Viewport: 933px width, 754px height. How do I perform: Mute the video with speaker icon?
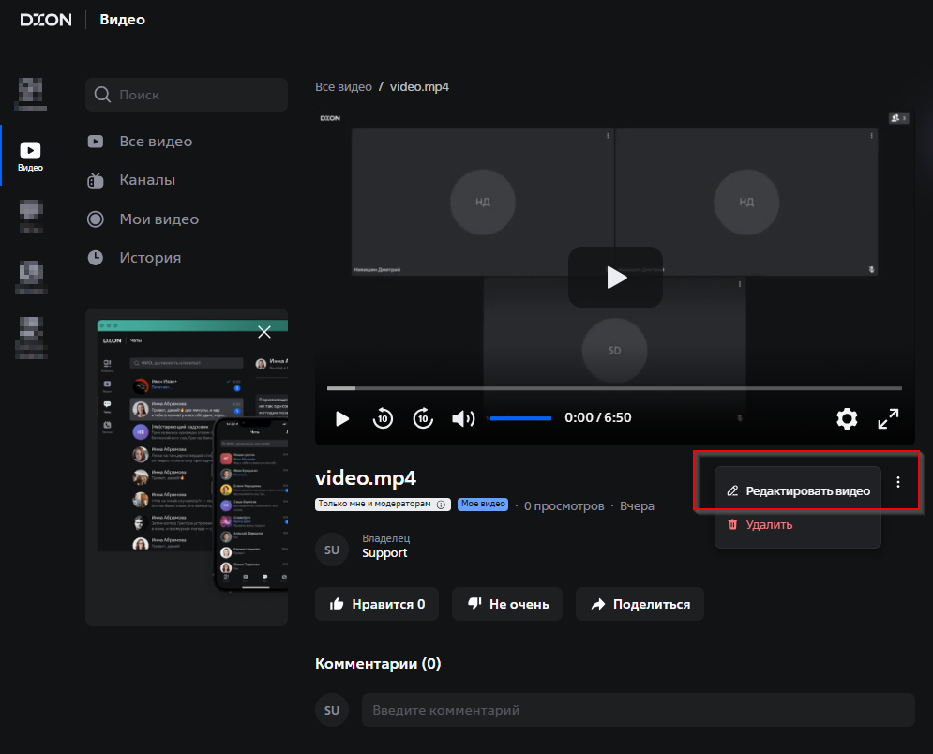(x=463, y=418)
